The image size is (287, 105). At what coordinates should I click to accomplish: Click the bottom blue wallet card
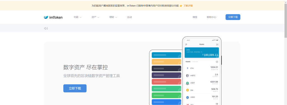[x=166, y=102]
